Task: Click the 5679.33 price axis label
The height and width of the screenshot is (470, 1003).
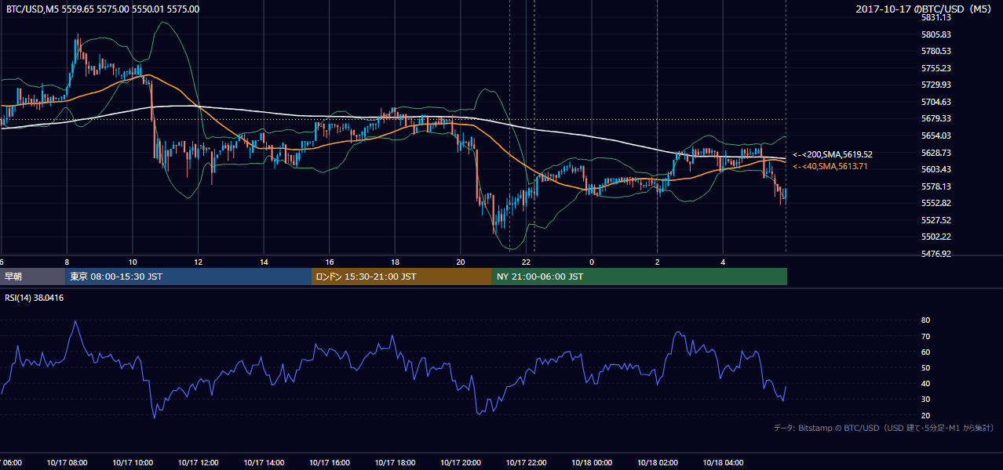Action: 937,118
